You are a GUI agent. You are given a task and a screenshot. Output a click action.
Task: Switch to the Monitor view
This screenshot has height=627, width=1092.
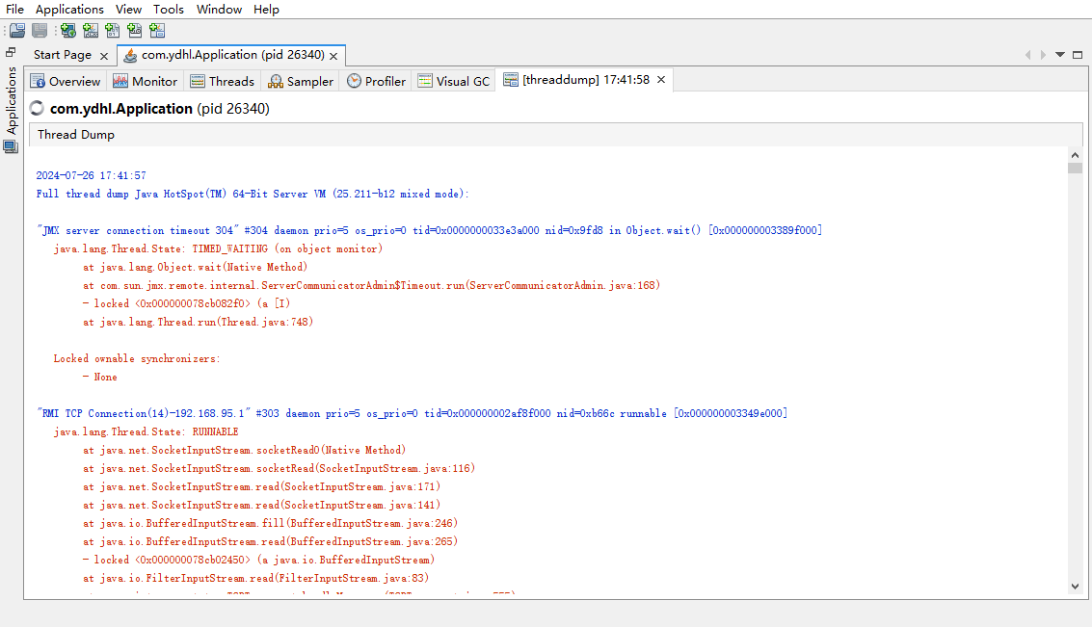click(x=146, y=81)
